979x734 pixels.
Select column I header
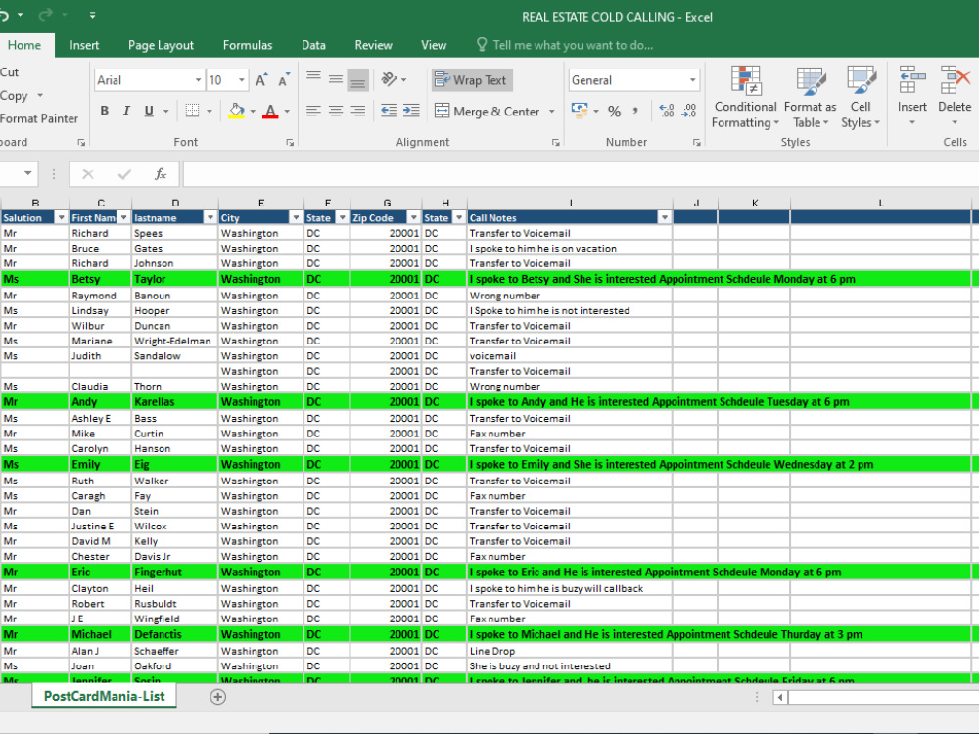pos(570,203)
